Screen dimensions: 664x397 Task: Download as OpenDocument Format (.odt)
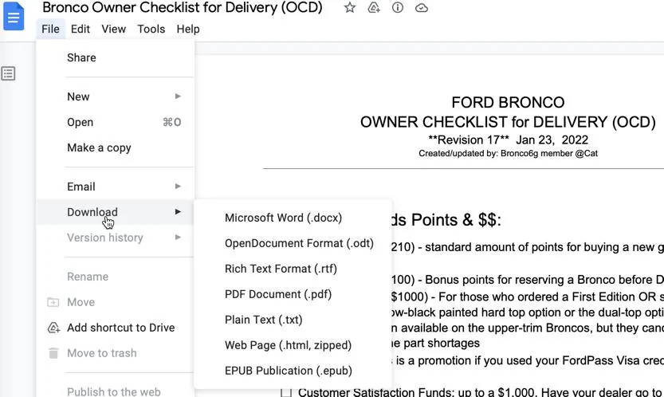(x=293, y=243)
